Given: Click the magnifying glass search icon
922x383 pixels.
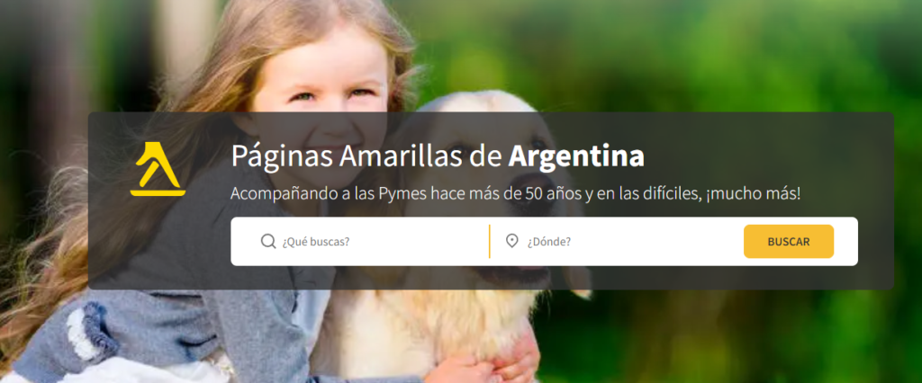Looking at the screenshot, I should click(268, 242).
